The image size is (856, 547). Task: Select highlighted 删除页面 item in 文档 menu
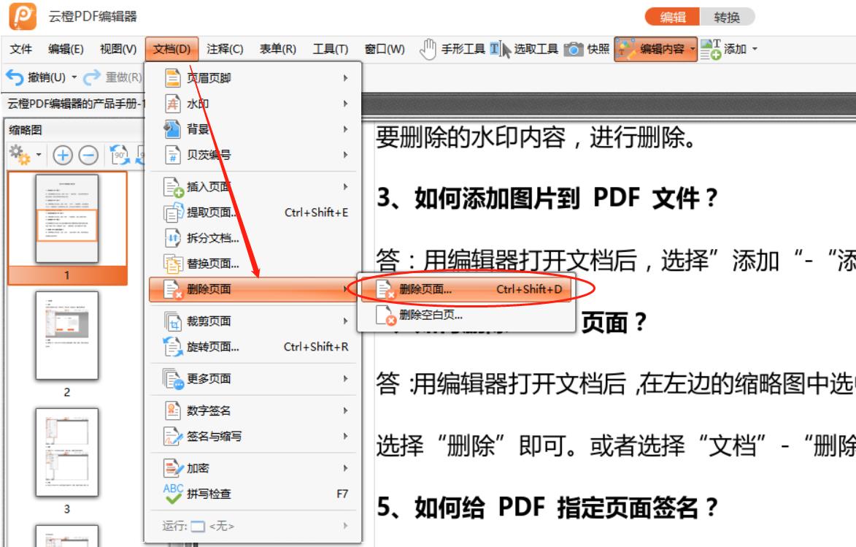252,289
